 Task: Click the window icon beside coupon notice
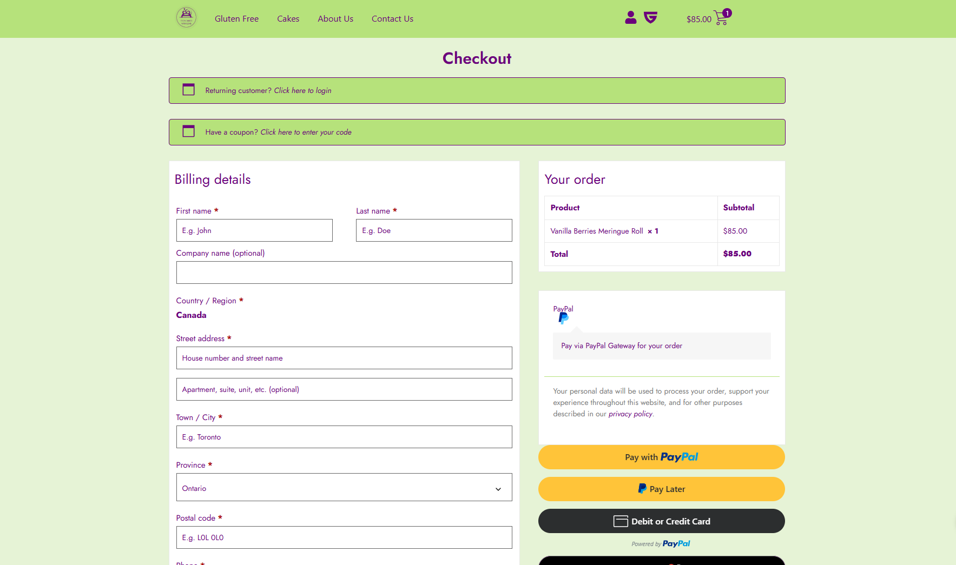[x=188, y=131]
